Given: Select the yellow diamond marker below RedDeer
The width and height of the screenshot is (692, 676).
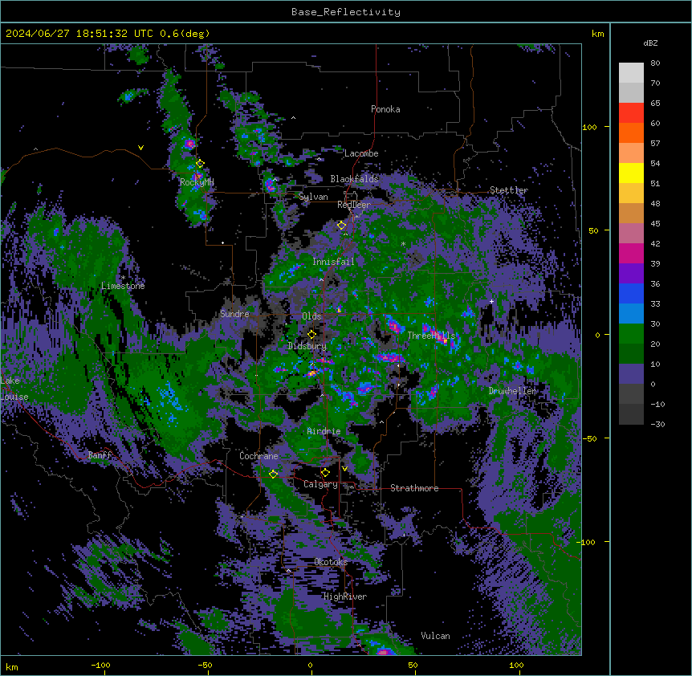Looking at the screenshot, I should [342, 226].
